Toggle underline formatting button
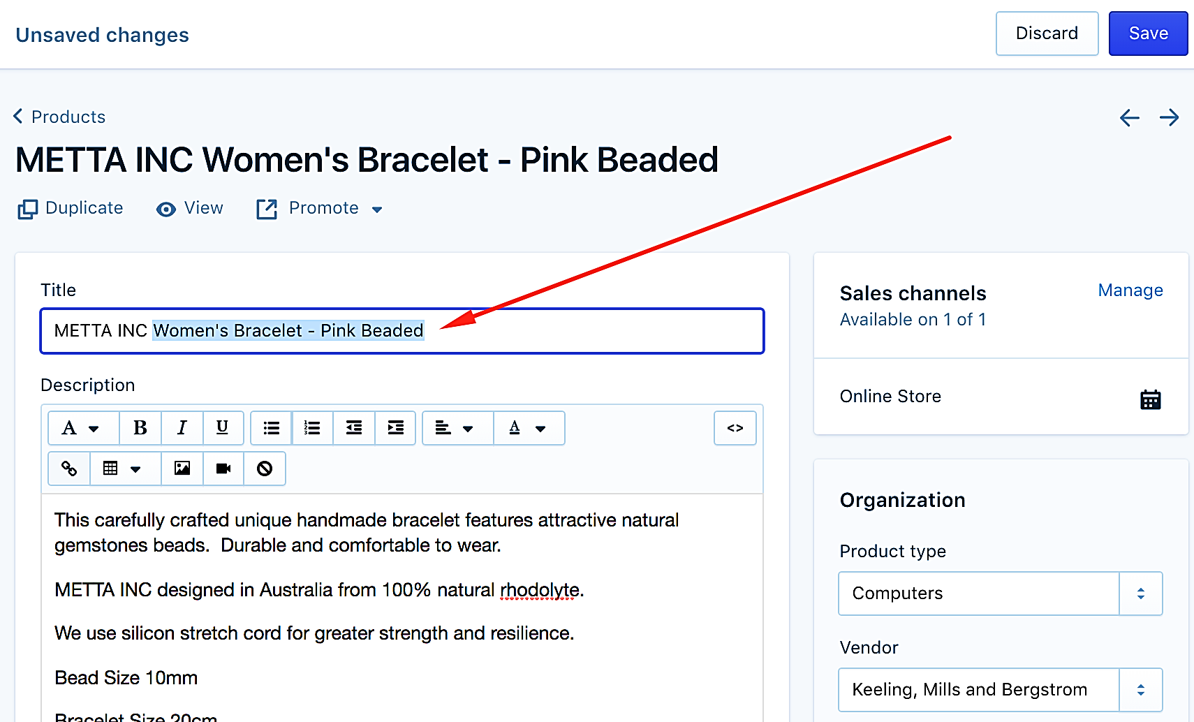 (223, 428)
